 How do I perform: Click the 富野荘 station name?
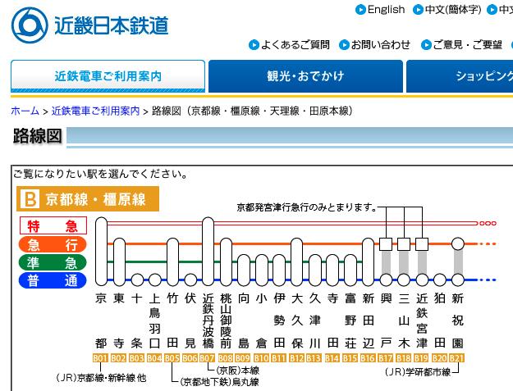point(350,321)
